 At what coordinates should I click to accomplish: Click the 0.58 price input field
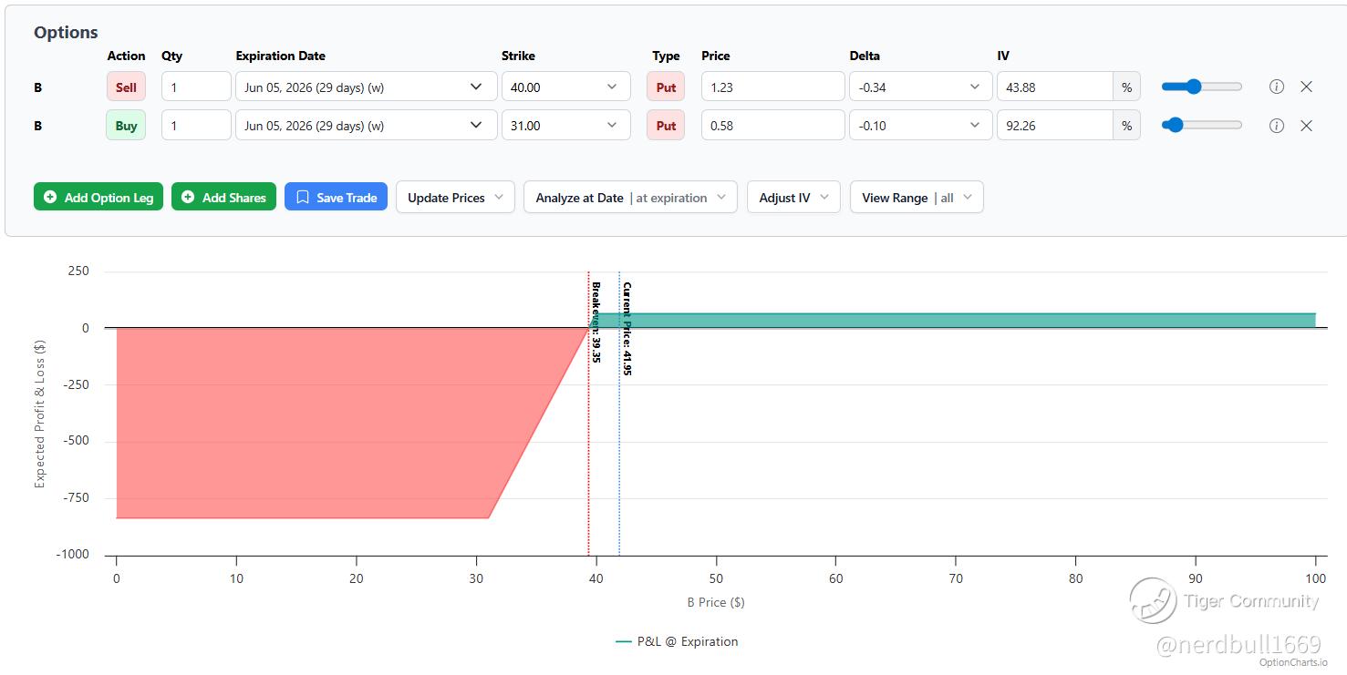773,126
